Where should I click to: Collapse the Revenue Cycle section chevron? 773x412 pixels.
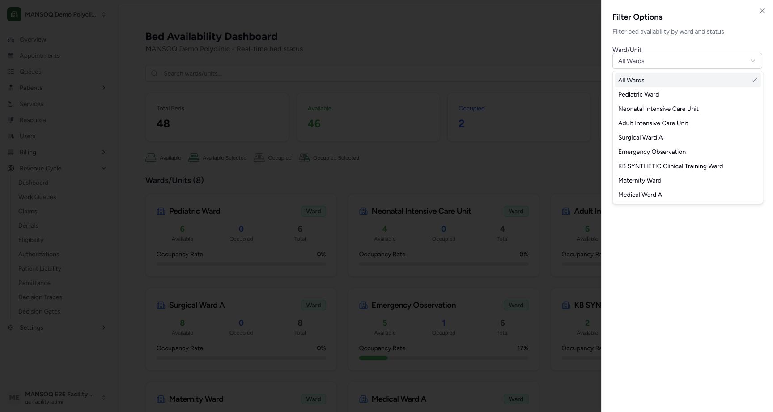(104, 168)
